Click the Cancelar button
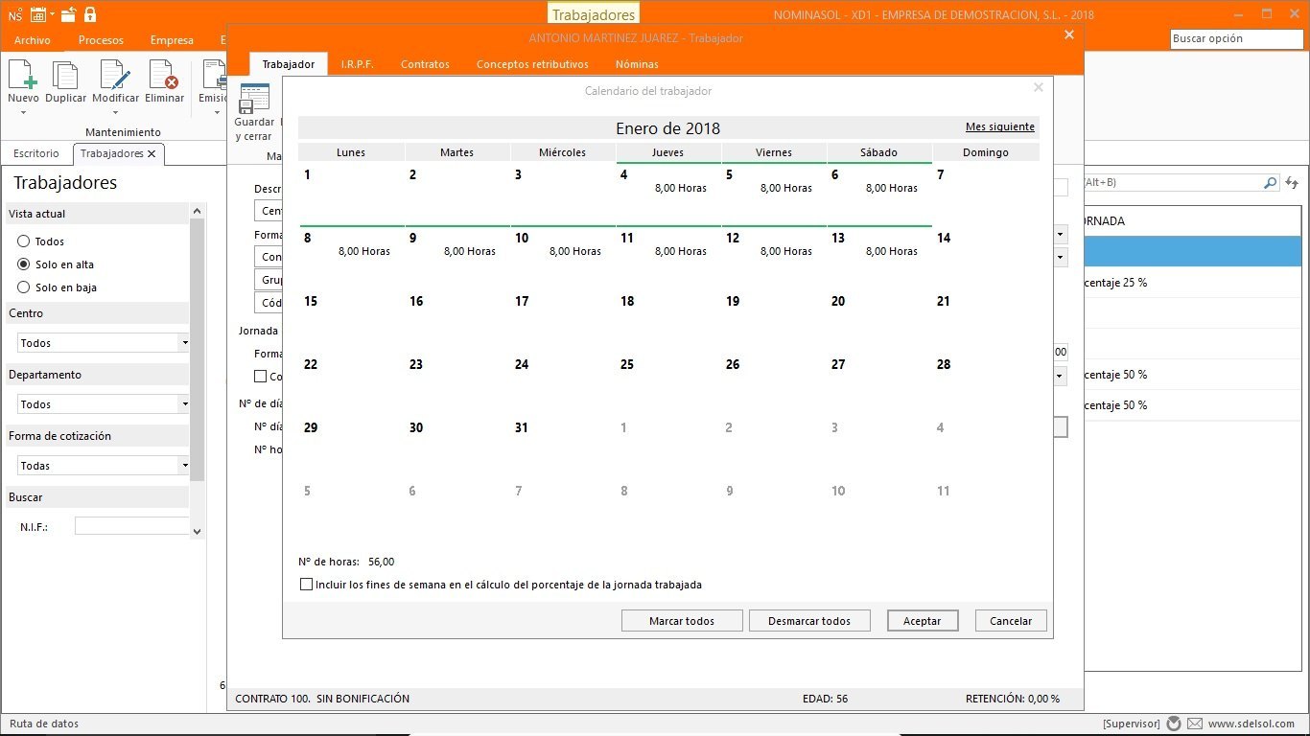 point(1011,621)
